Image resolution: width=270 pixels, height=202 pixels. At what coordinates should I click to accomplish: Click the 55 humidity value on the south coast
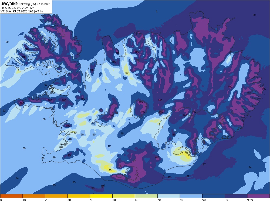click(110, 170)
